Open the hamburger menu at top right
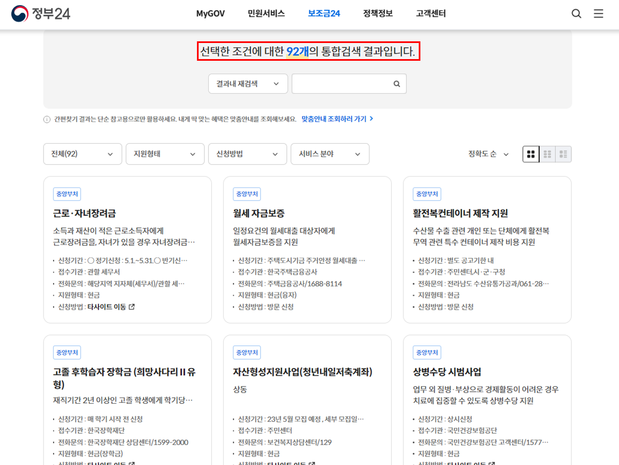 tap(598, 14)
